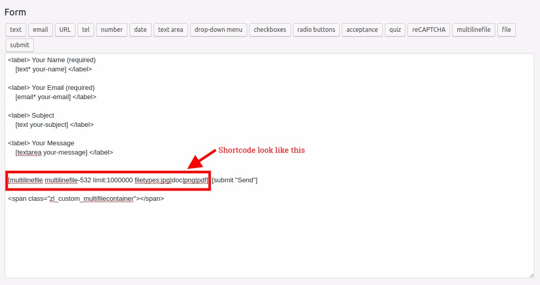540x285 pixels.
Task: Click the "Your Email (required)" label line
Action: coord(51,88)
